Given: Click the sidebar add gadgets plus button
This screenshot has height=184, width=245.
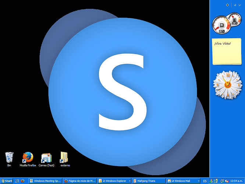Looking at the screenshot, I should (227, 5).
